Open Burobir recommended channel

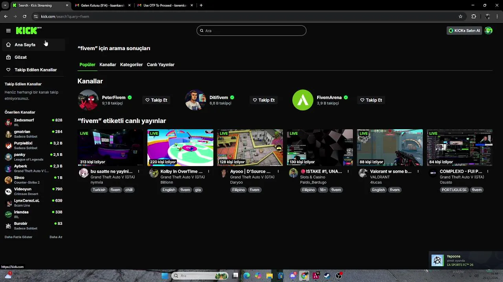(33, 226)
